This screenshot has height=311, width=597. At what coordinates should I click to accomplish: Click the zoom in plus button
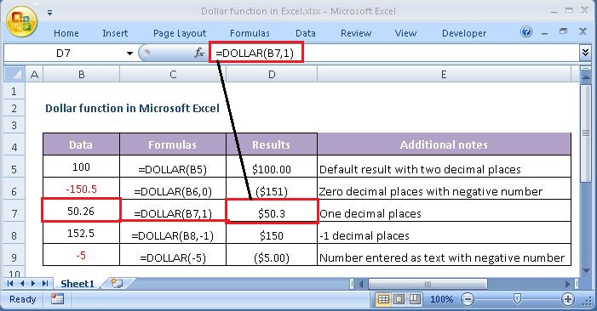pos(568,299)
